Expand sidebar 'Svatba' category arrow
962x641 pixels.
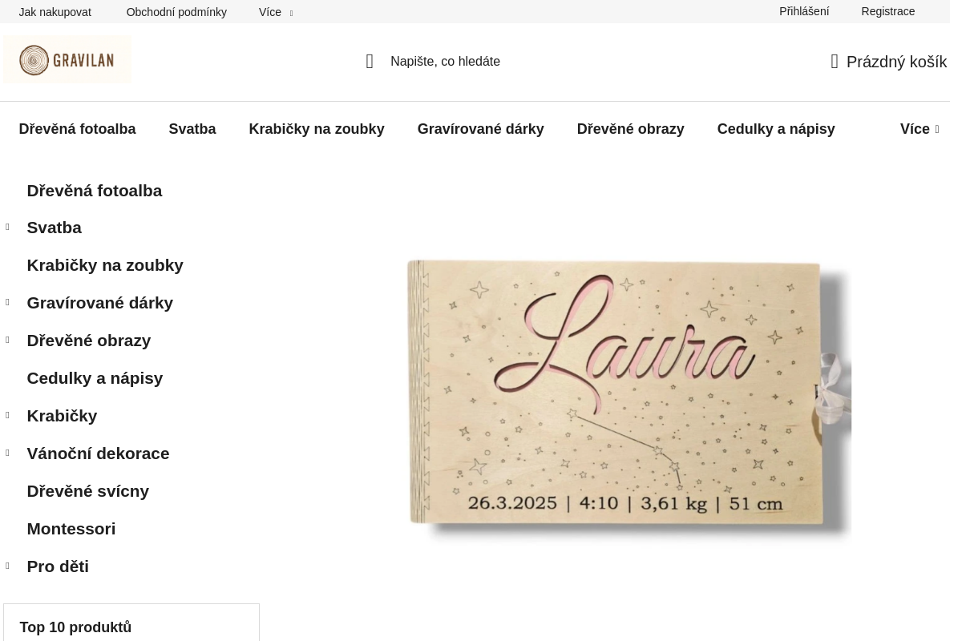click(7, 228)
